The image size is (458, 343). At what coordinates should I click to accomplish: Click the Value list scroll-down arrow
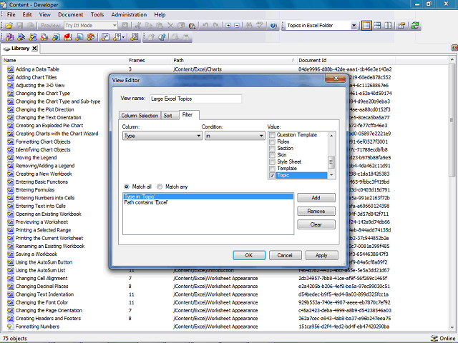coord(331,175)
